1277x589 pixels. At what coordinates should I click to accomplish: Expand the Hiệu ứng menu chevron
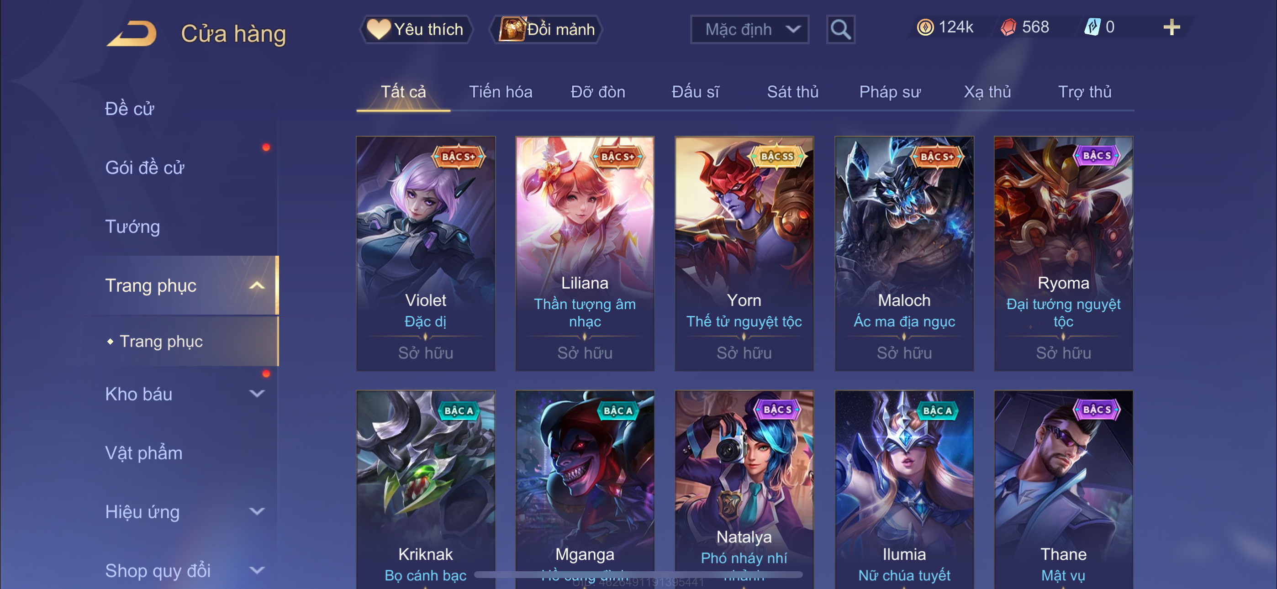tap(257, 512)
